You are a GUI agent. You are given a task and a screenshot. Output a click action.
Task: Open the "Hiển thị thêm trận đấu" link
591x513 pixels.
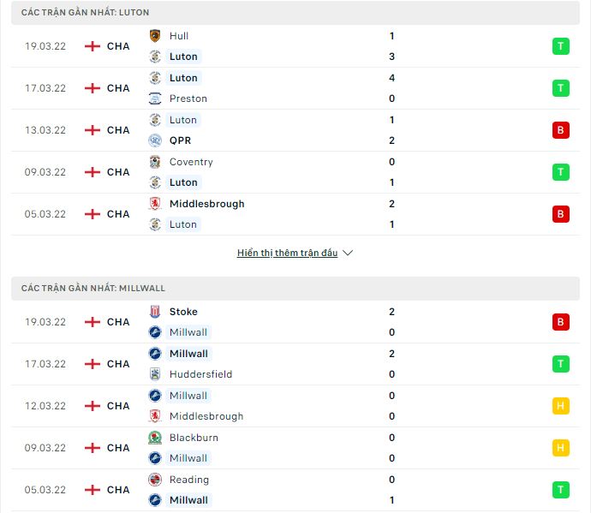click(288, 254)
